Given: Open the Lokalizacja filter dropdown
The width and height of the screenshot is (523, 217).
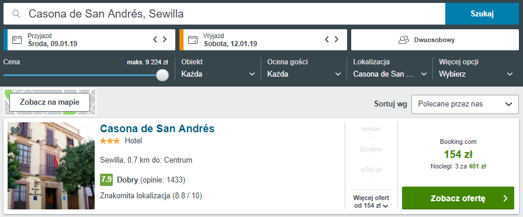Looking at the screenshot, I should tap(390, 68).
